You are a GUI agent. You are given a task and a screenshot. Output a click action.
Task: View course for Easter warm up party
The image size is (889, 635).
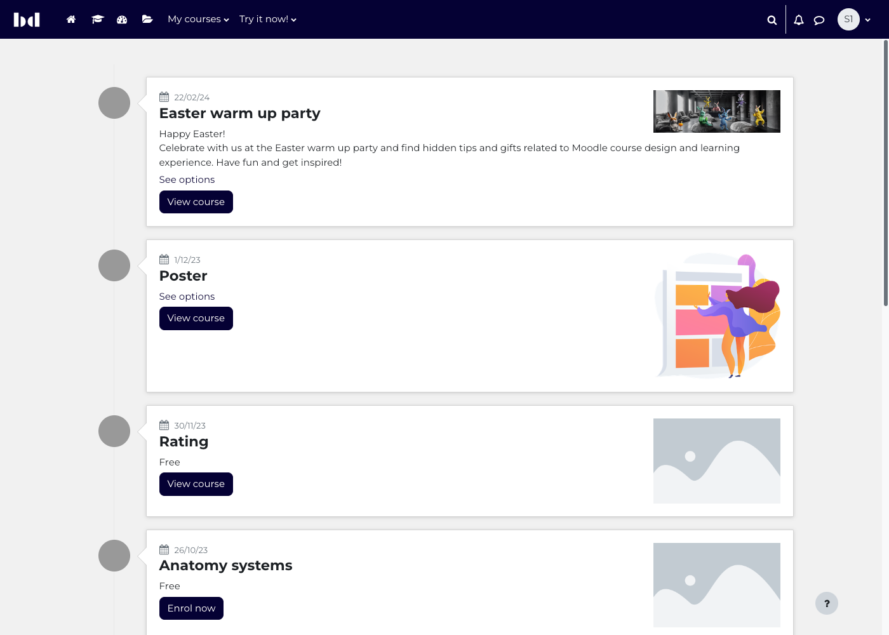(196, 202)
